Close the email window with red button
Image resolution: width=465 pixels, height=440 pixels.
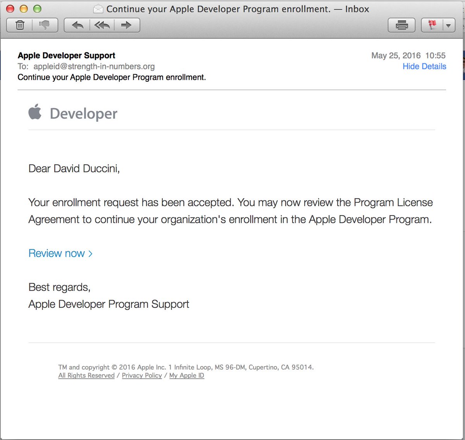pos(10,9)
